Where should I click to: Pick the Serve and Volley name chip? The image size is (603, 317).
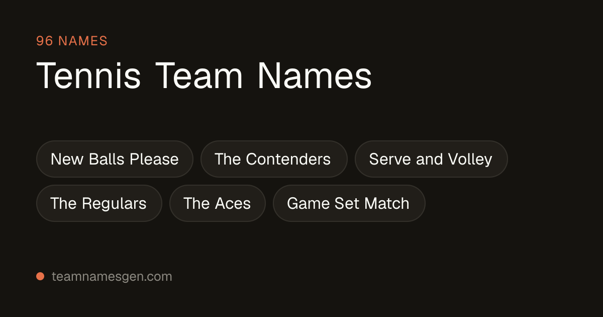tap(431, 159)
